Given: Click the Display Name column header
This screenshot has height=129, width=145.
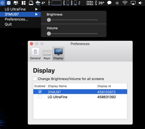Looking at the screenshot, I should point(72,86).
